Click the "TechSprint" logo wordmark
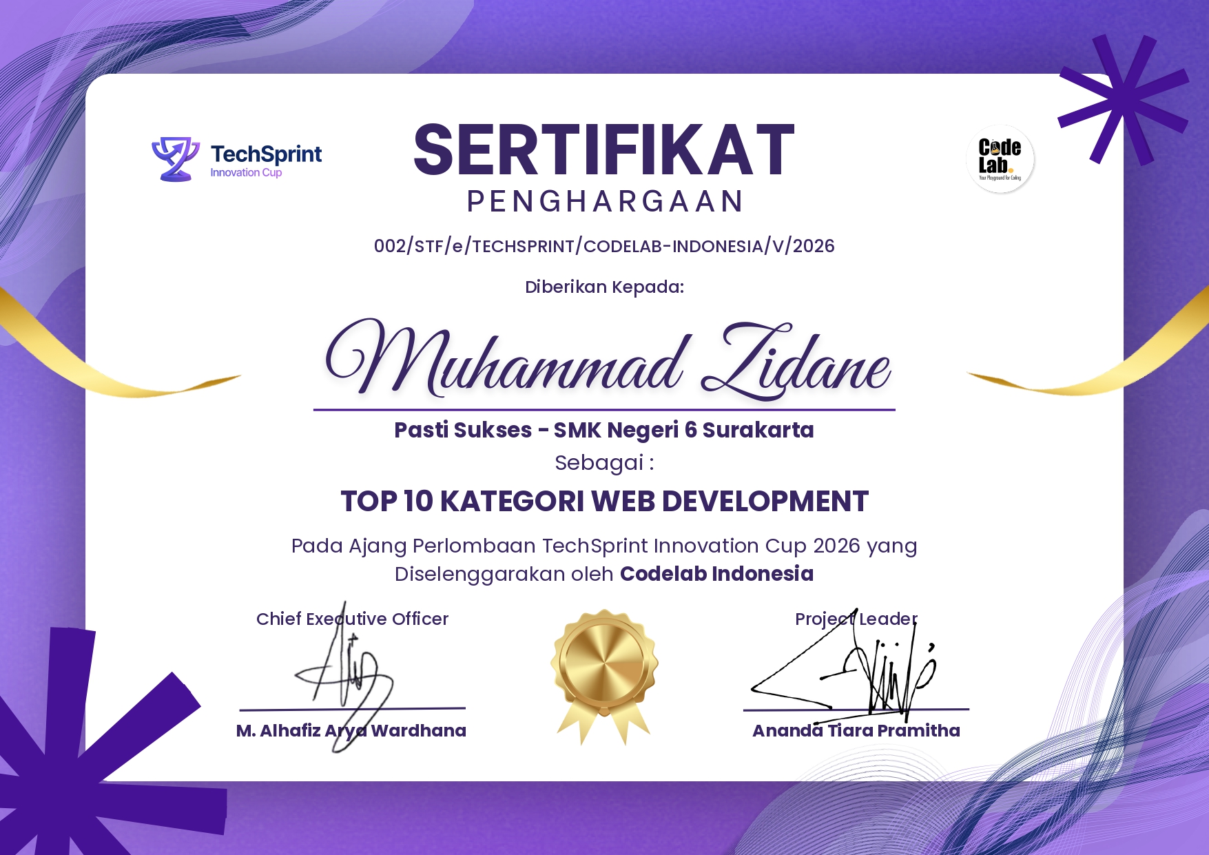Image resolution: width=1209 pixels, height=855 pixels. click(x=266, y=154)
